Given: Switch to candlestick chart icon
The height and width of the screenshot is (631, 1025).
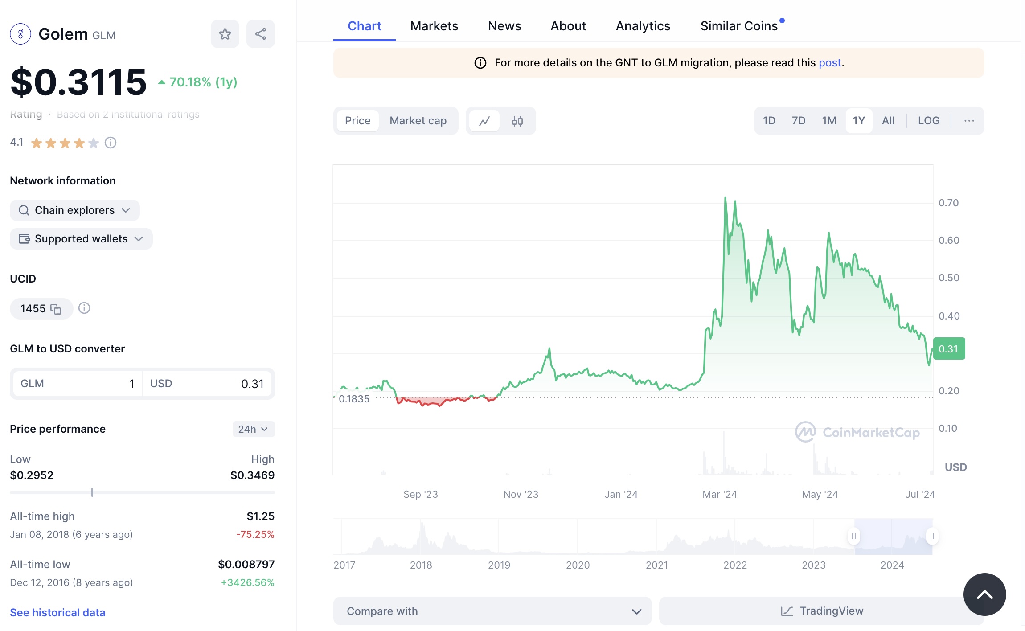Looking at the screenshot, I should (517, 121).
